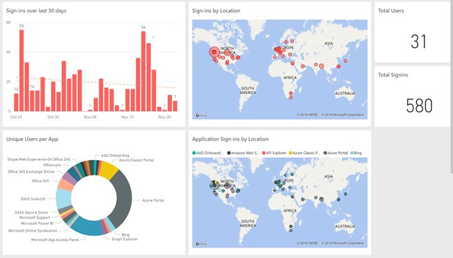The height and width of the screenshot is (258, 453).
Task: Click the 'O365 Secure Score' label
Action: [x=31, y=212]
